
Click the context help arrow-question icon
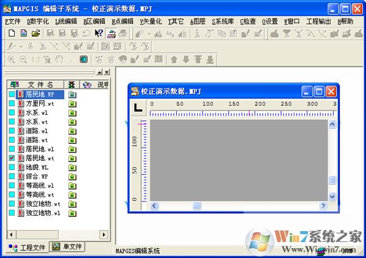coord(99,34)
